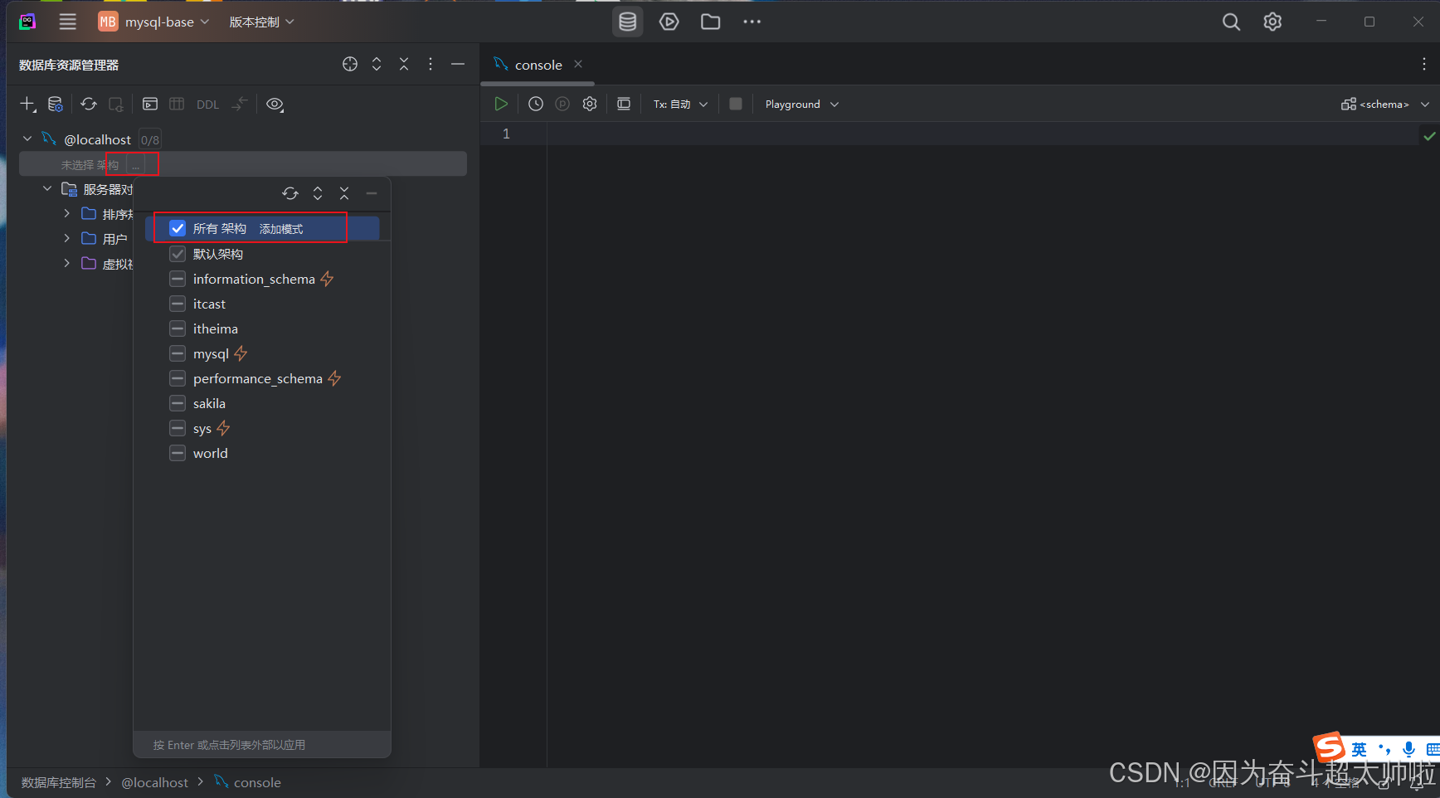This screenshot has height=798, width=1440.
Task: Check the itcast schema checkbox
Action: point(178,304)
